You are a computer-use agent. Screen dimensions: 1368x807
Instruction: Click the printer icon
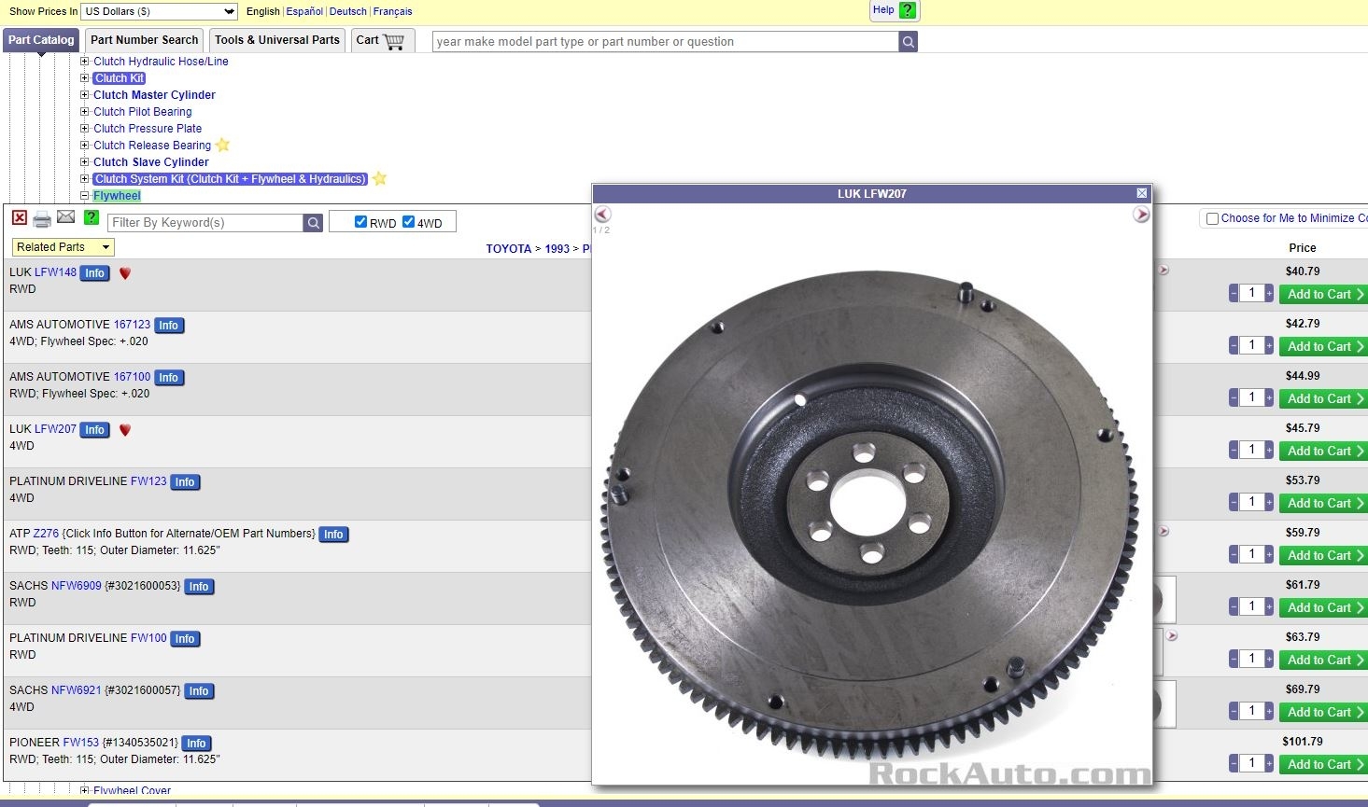42,220
